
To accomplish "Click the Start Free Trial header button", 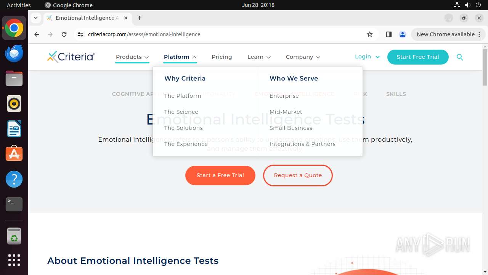I will 418,57.
